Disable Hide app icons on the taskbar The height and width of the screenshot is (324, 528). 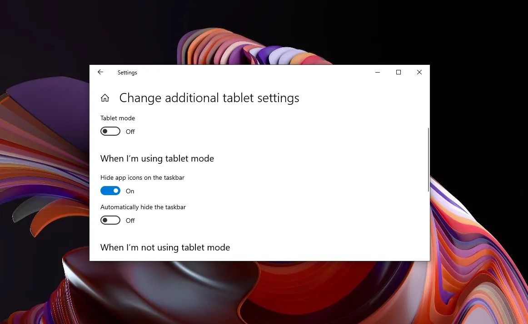[x=110, y=191]
